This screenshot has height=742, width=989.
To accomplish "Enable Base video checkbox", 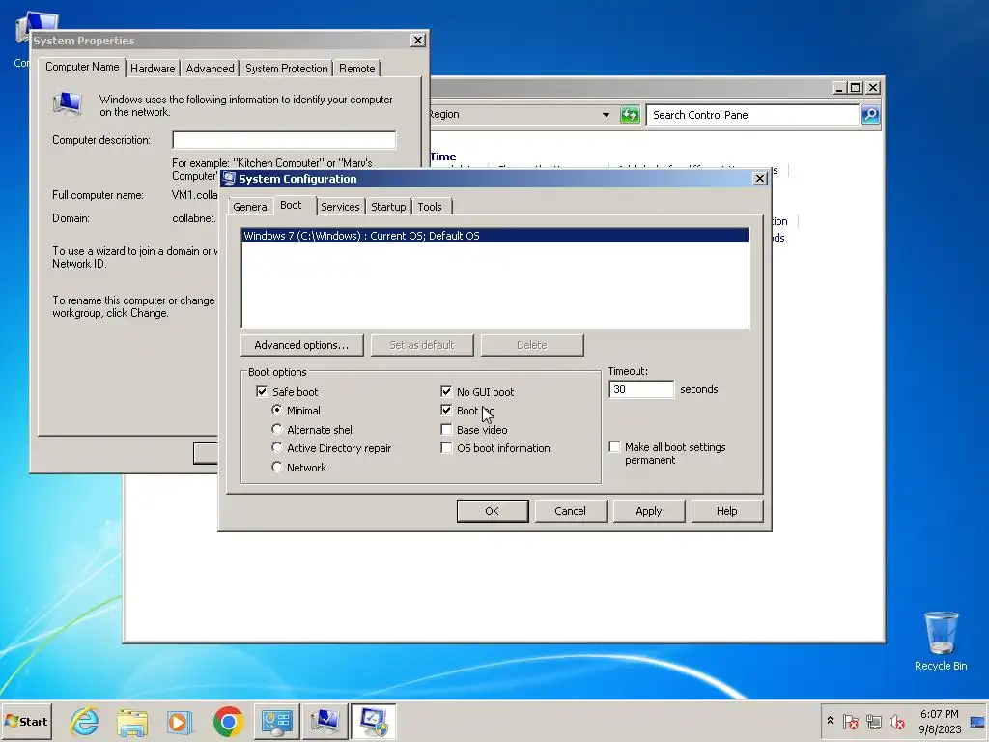I will coord(446,430).
